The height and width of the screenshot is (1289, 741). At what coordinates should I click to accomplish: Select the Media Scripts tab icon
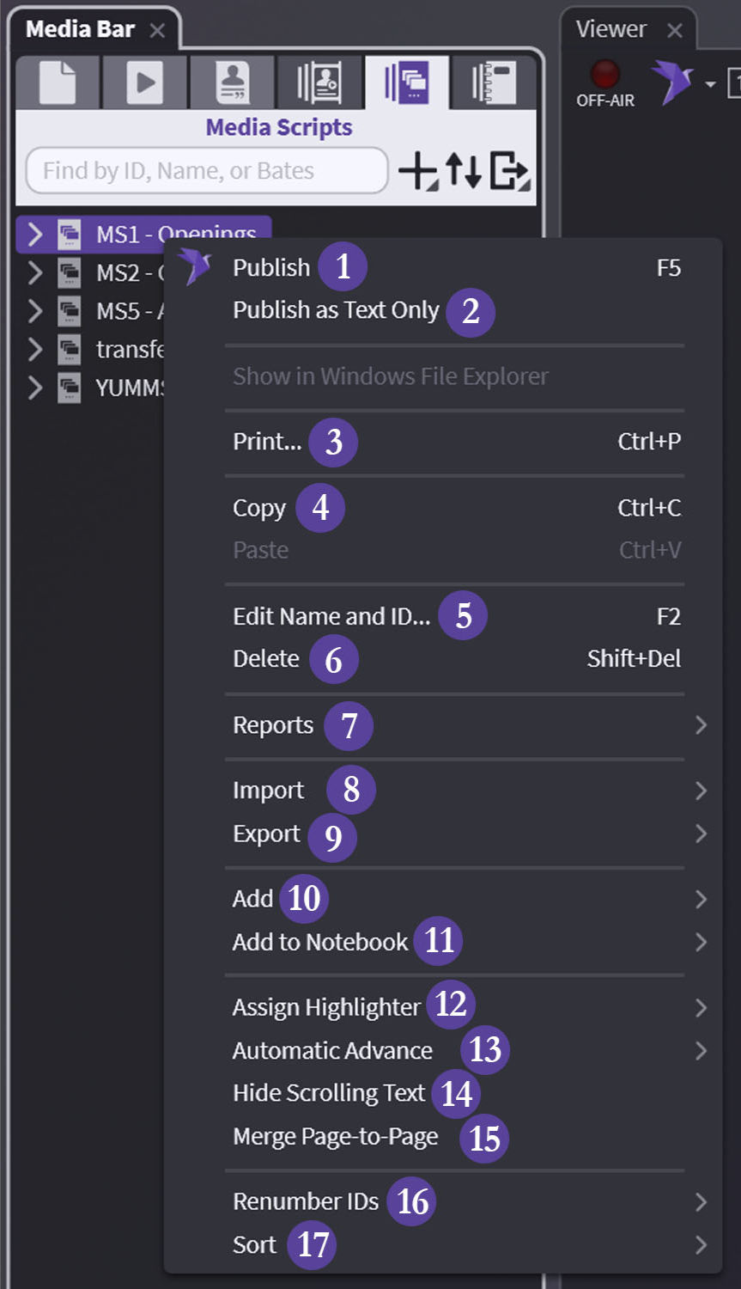click(406, 83)
